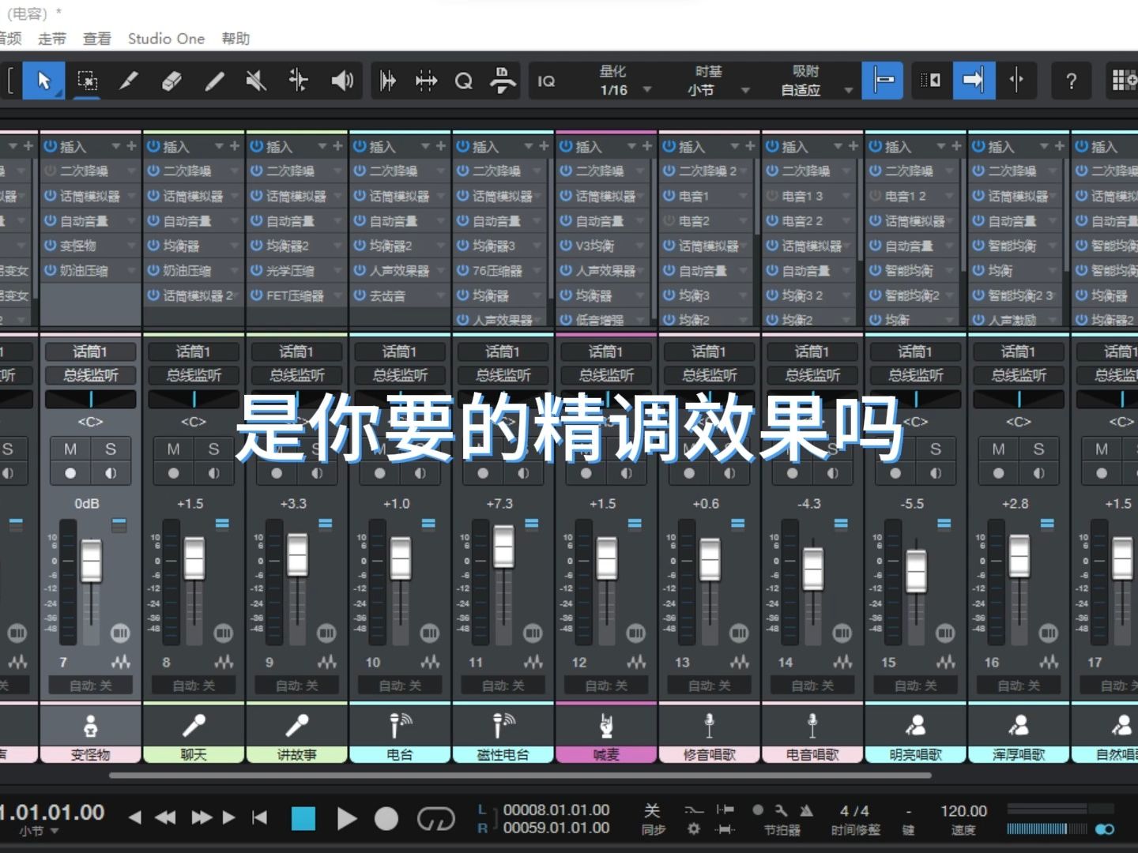Click the Fast Forward button
1138x853 pixels.
pos(202,817)
